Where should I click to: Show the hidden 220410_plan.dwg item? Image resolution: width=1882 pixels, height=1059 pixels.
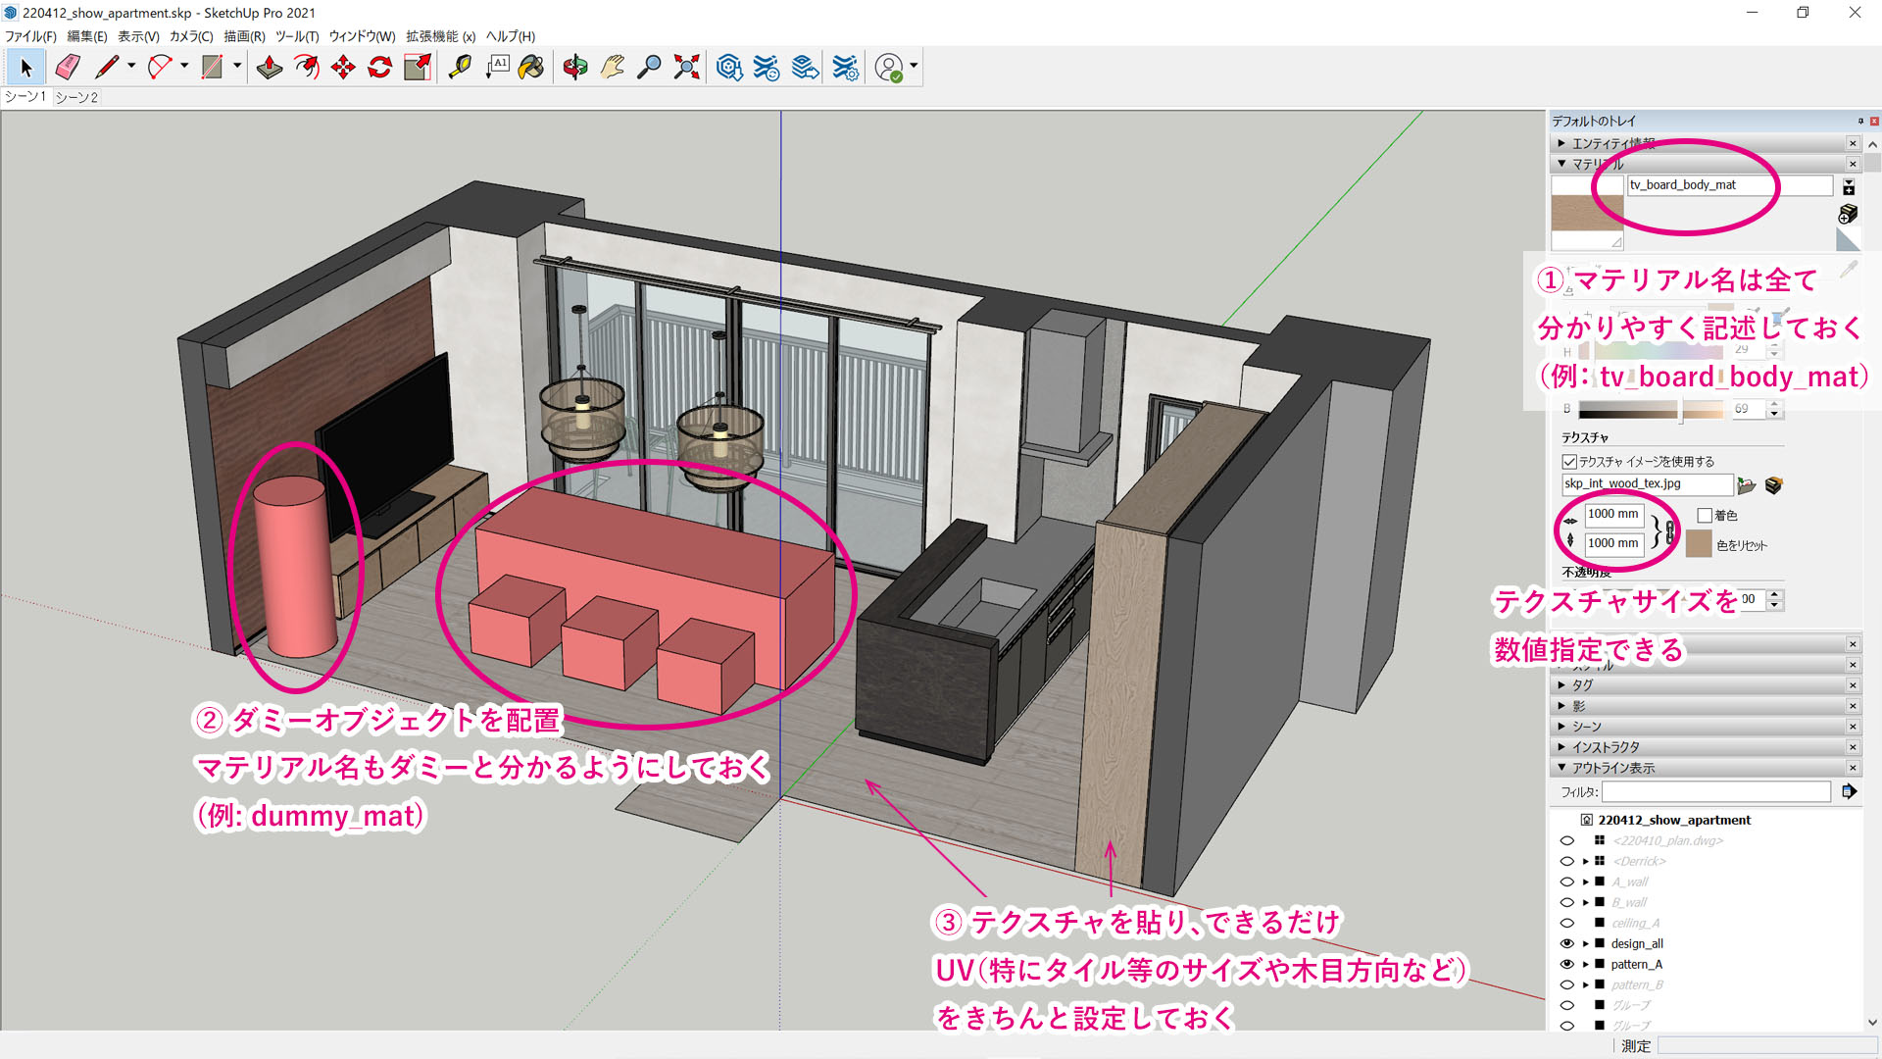click(1566, 841)
